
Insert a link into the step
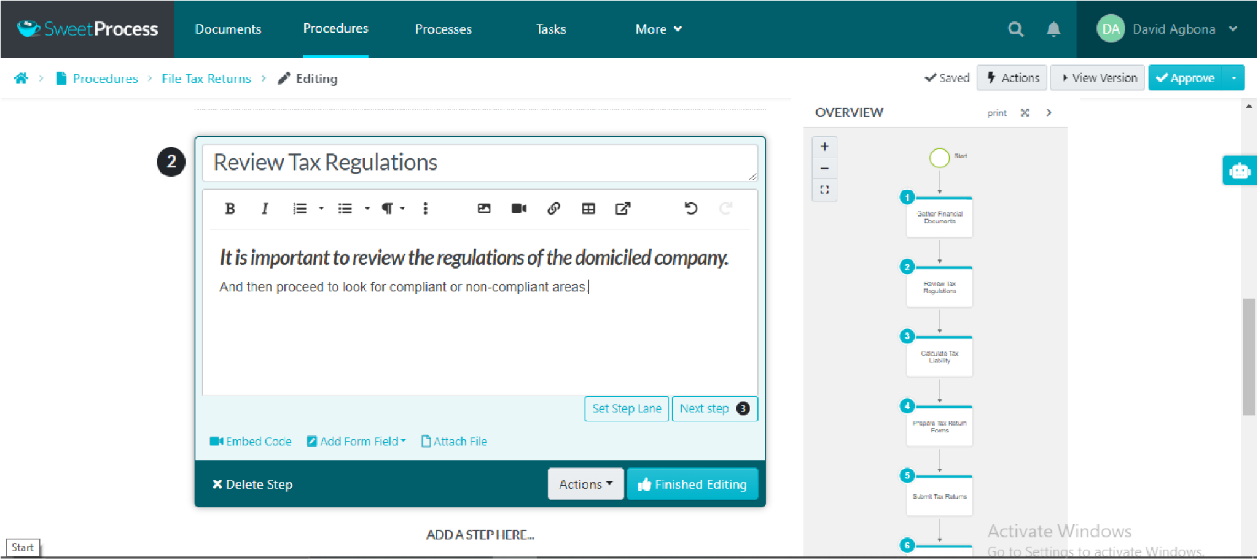pos(553,209)
